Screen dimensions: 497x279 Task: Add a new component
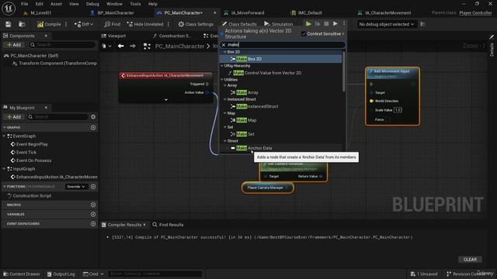14,45
